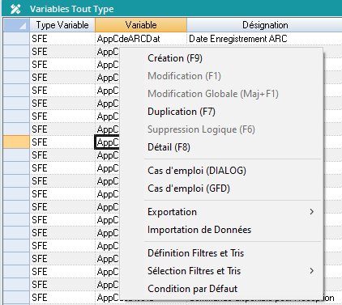Click grid select-all corner cell
342x305 pixels.
16,25
